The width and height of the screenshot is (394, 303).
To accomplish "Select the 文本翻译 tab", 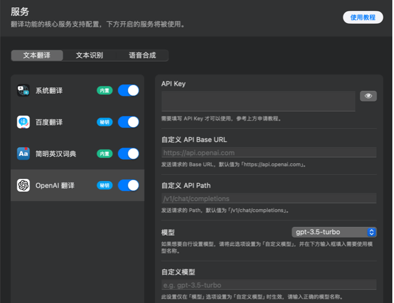I will pos(37,55).
